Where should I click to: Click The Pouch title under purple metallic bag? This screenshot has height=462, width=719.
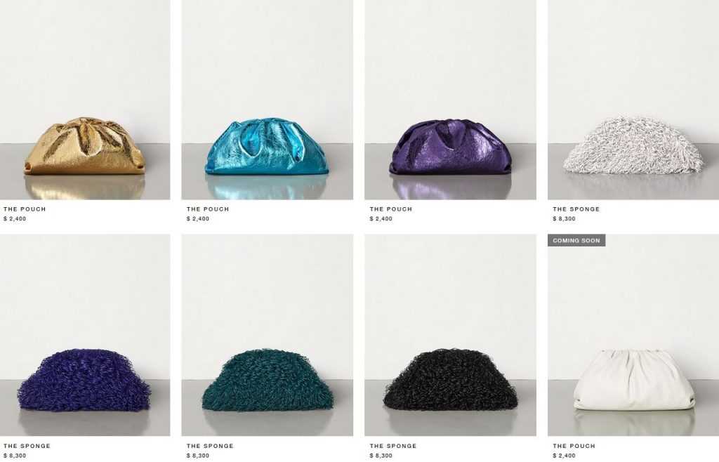coord(391,209)
